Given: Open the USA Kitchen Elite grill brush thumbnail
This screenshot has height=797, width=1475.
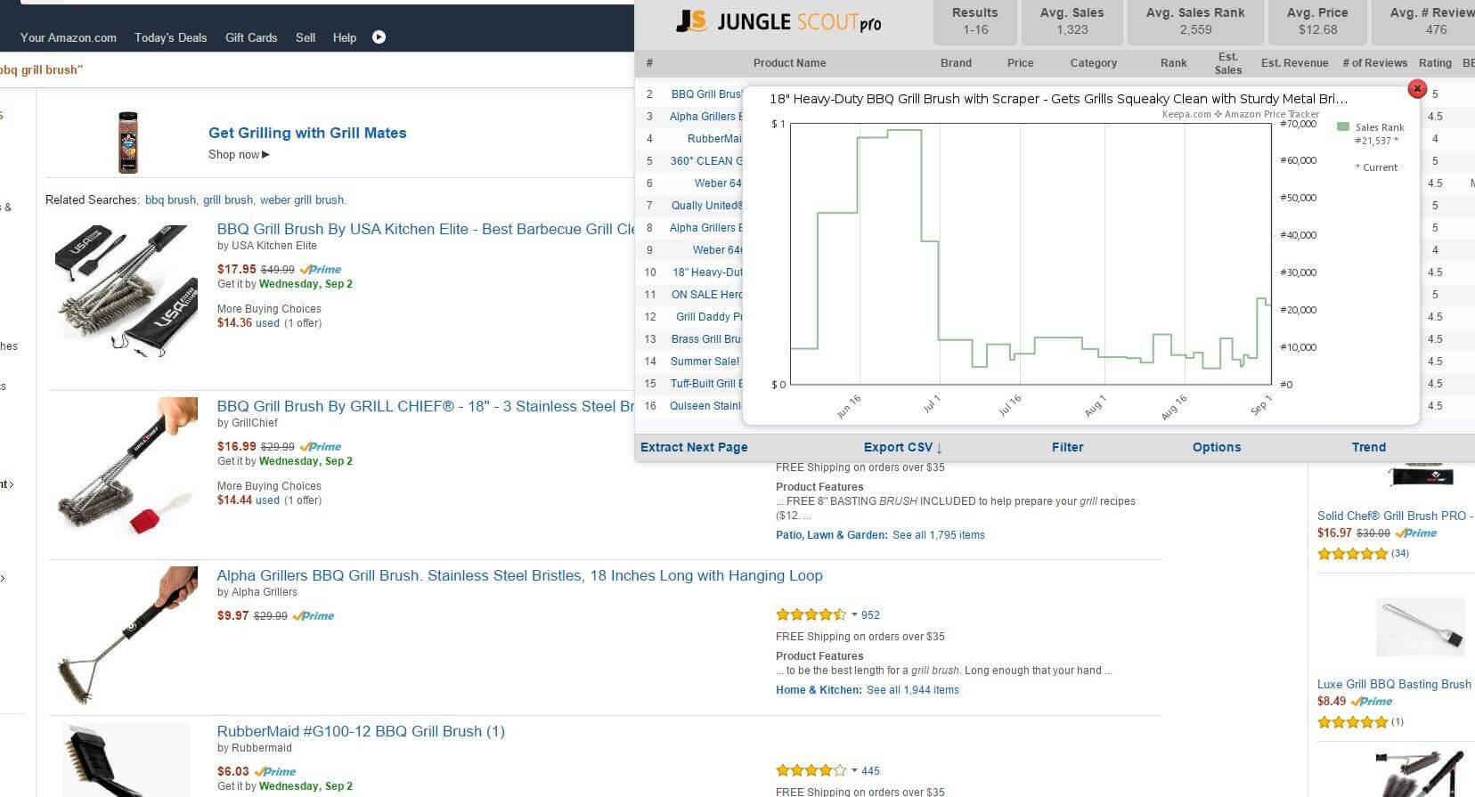Looking at the screenshot, I should (x=122, y=291).
